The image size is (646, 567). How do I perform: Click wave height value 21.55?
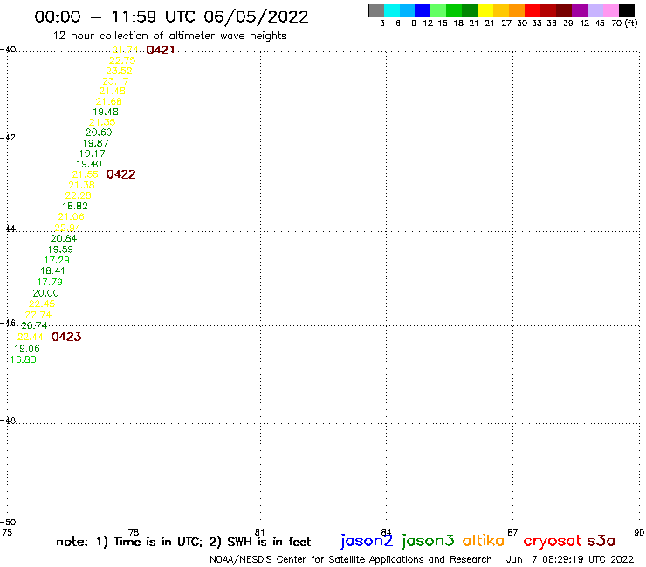tap(86, 174)
